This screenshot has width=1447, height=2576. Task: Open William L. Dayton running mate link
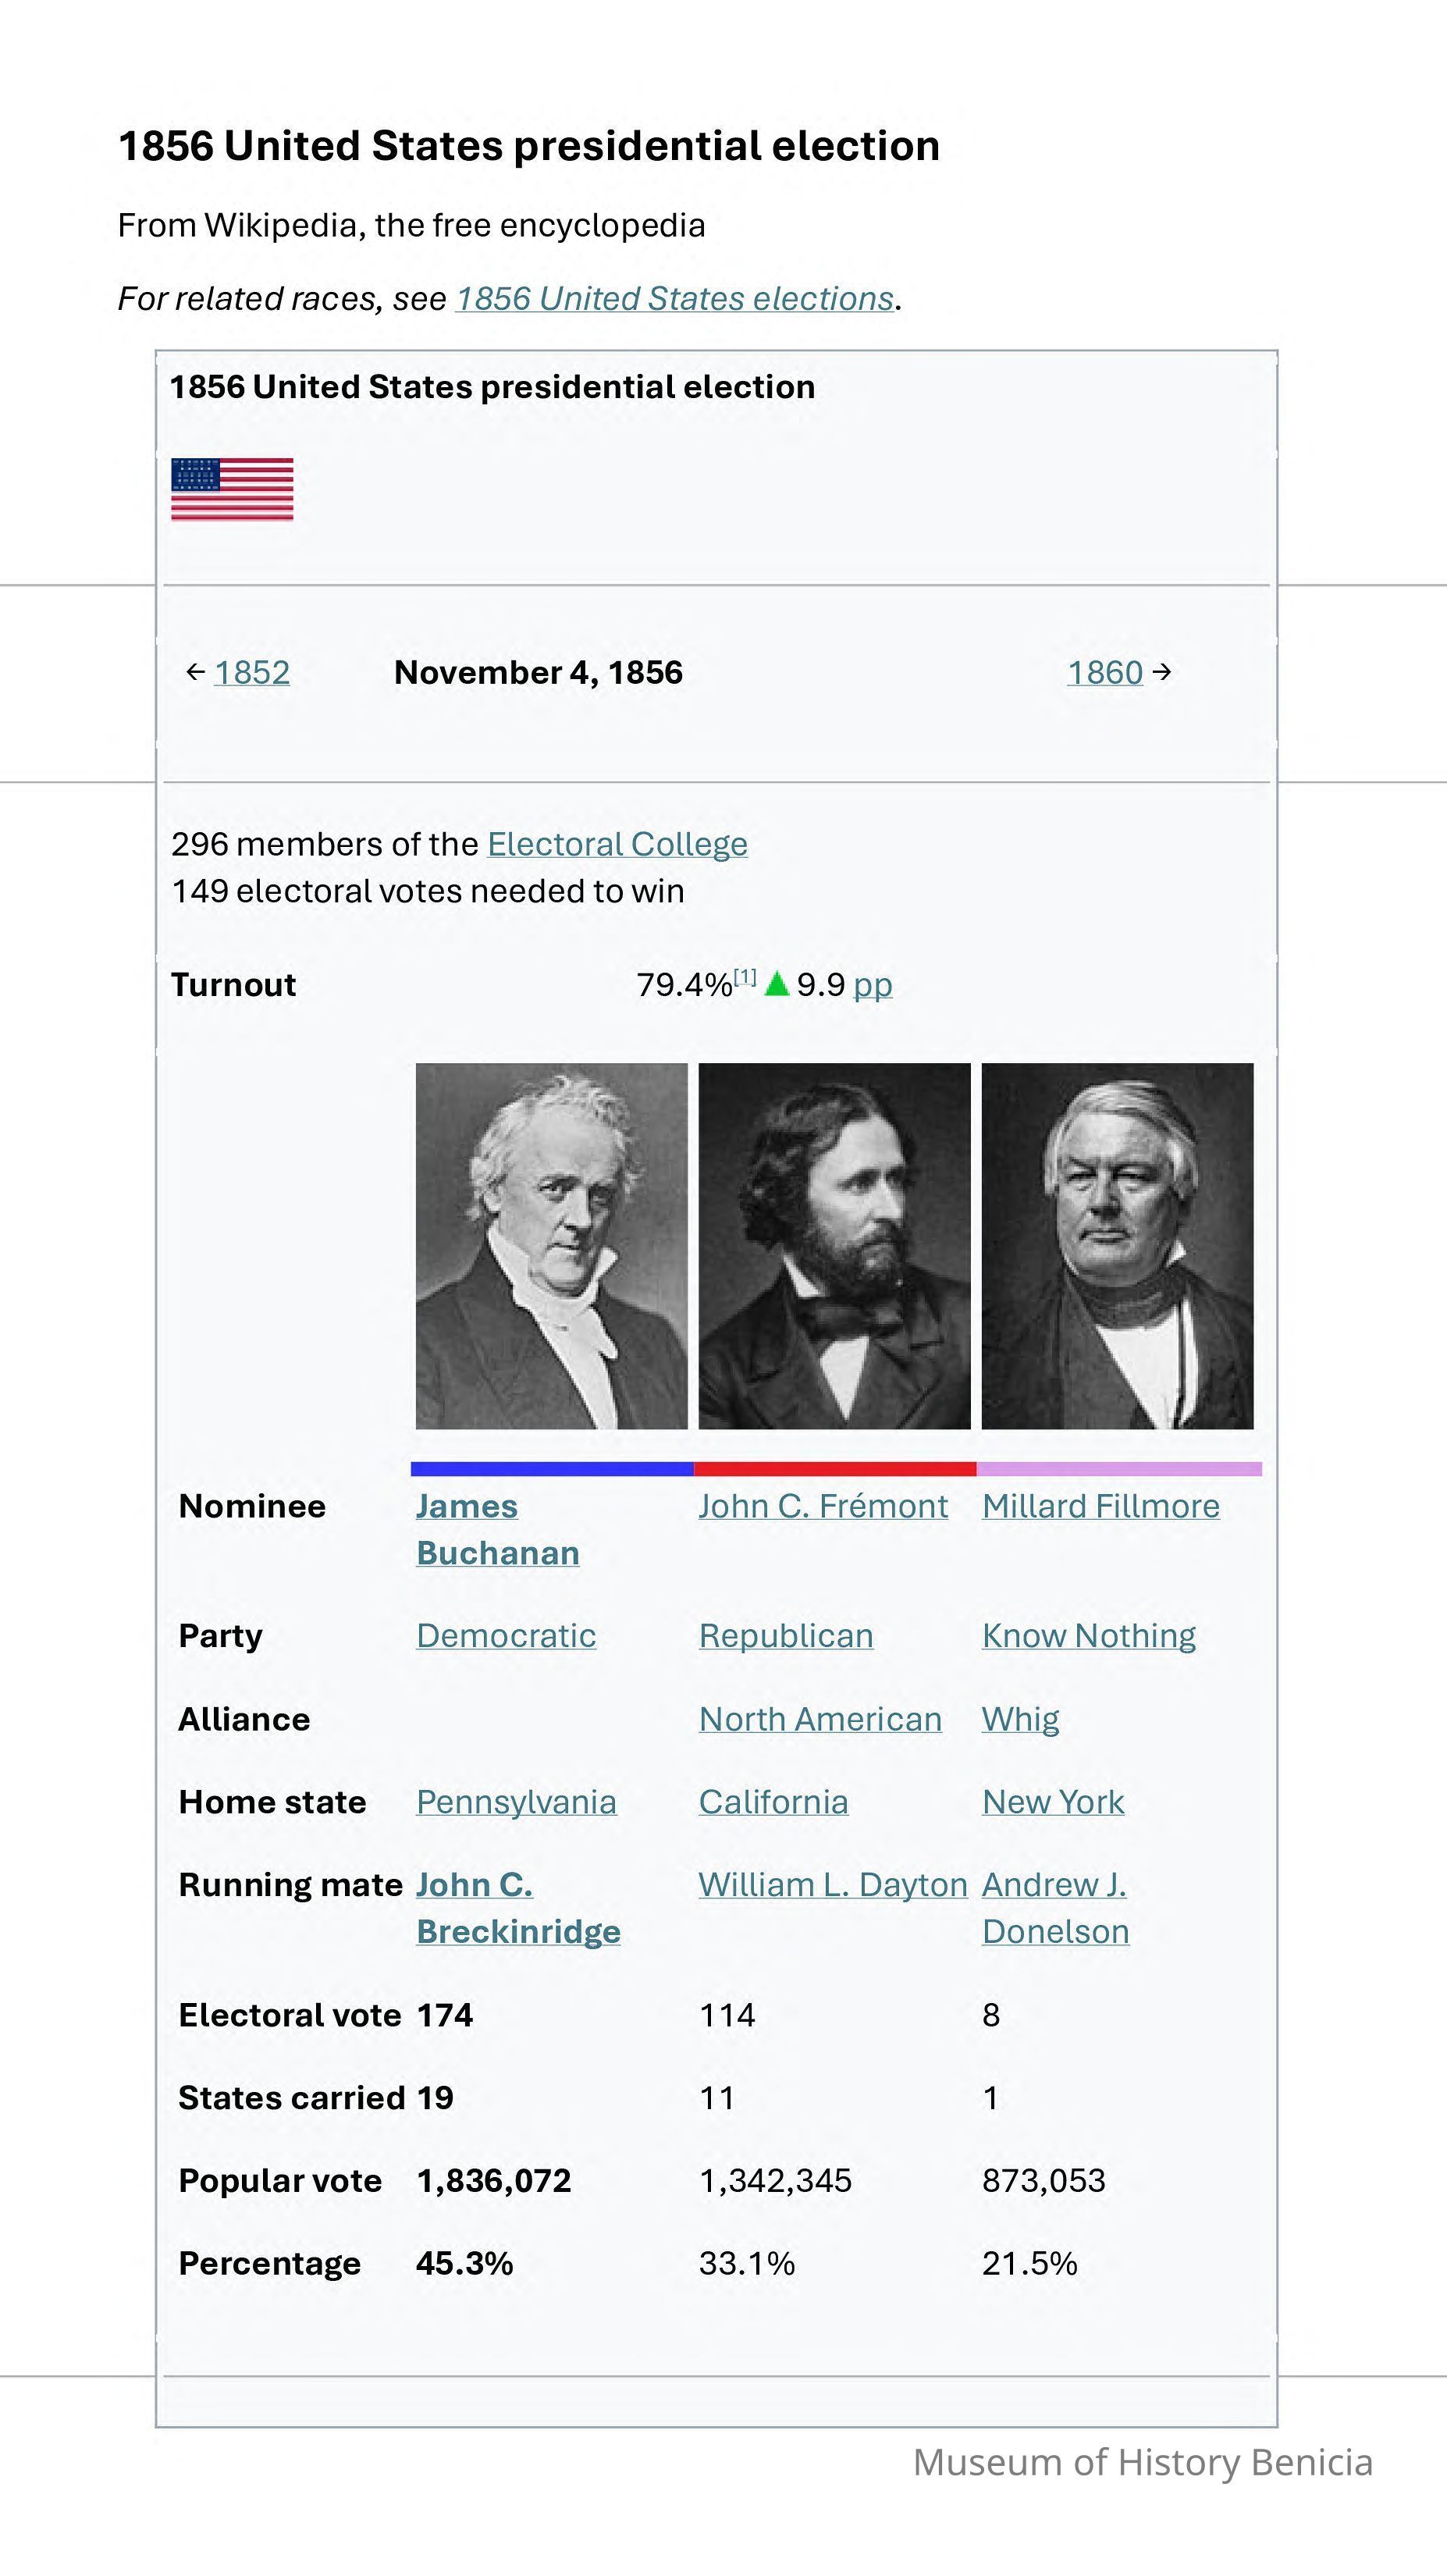pyautogui.click(x=832, y=1885)
